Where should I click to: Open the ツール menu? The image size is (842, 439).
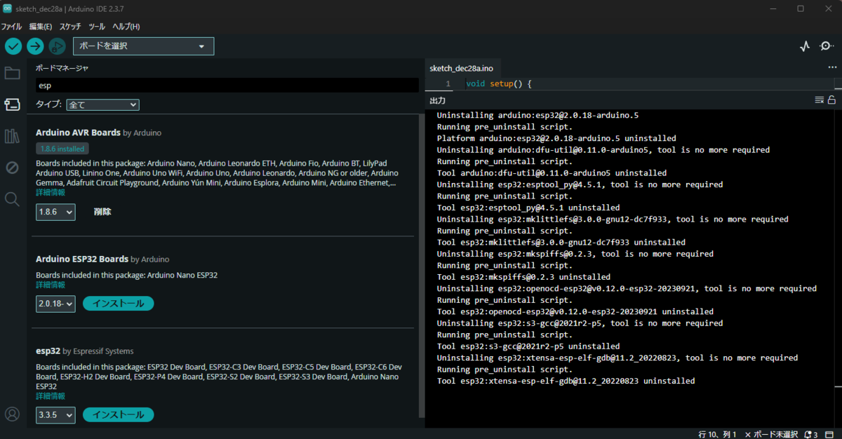[x=97, y=27]
